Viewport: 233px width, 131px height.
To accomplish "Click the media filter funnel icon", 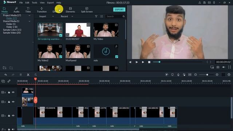I will [x=96, y=16].
